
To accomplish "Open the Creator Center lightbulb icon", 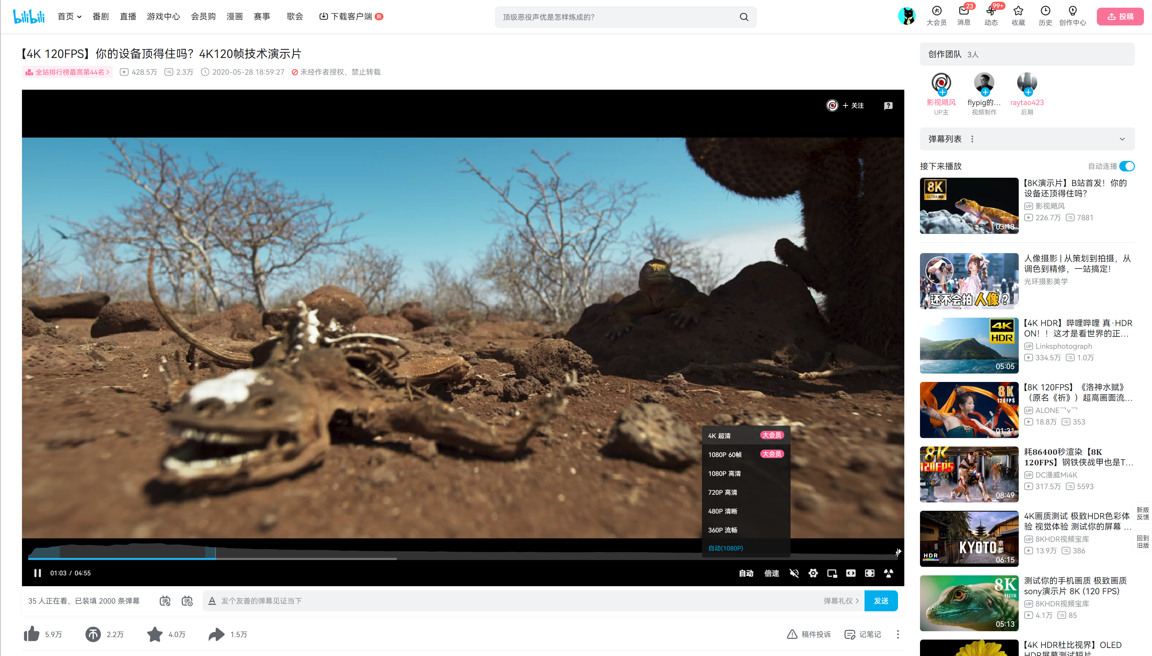I will 1072,16.
